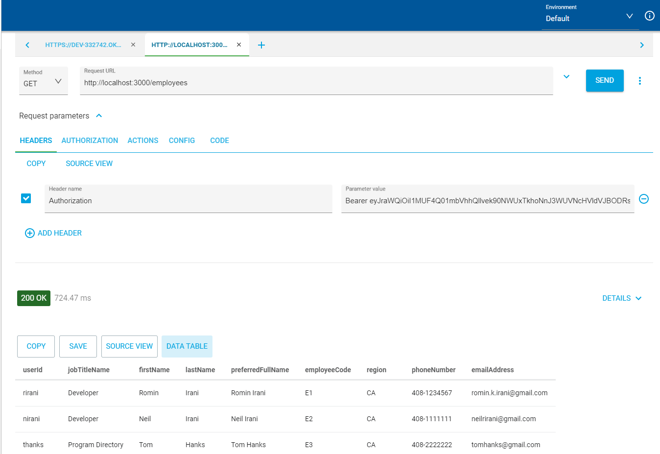Click the response Save button
This screenshot has width=660, height=454.
click(78, 346)
